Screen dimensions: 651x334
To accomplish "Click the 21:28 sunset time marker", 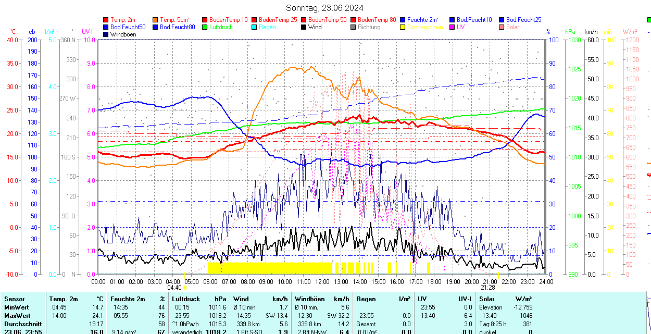I will [488, 288].
